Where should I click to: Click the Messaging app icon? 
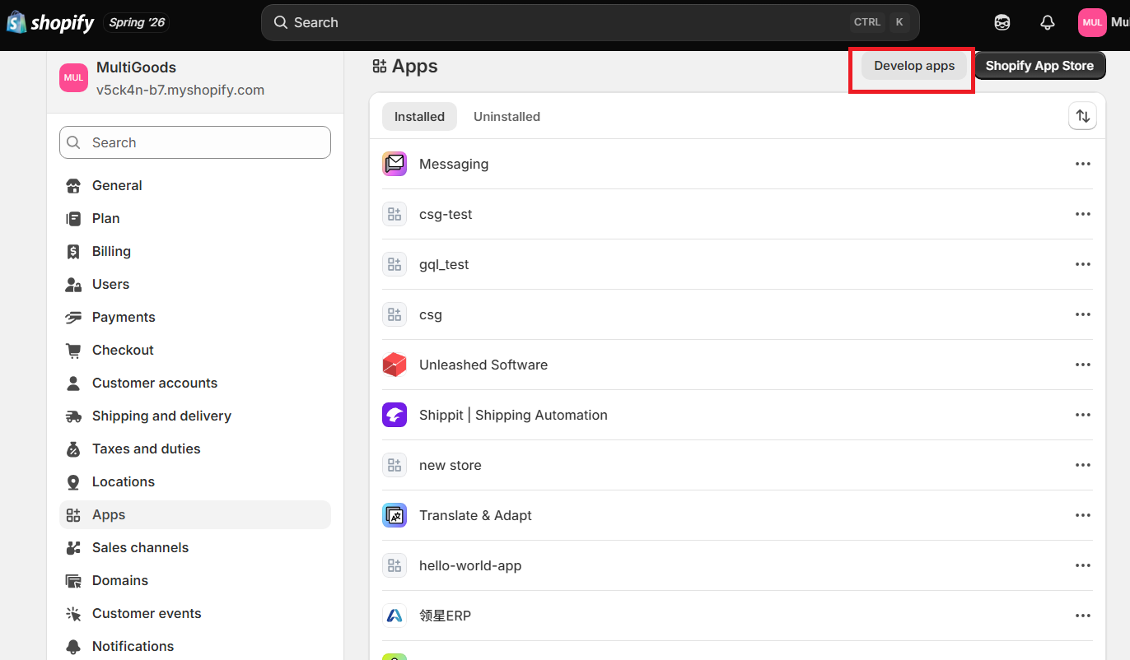pyautogui.click(x=395, y=164)
